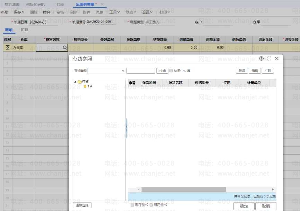The width and height of the screenshot is (300, 211).
Task: Click the 存货 folder icon in tree
Action: click(x=79, y=82)
